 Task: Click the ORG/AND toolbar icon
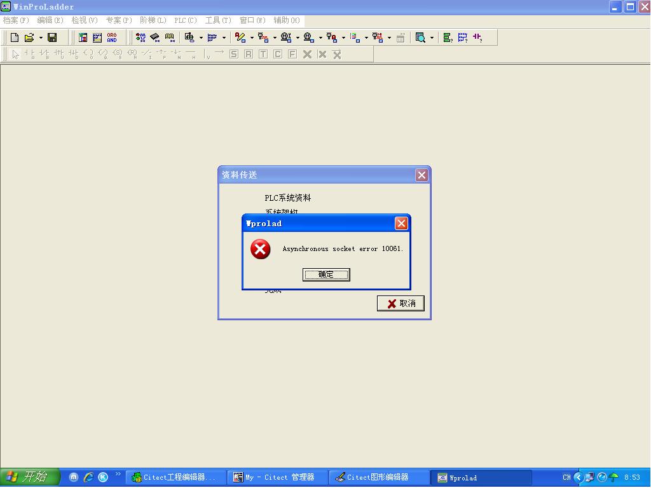[x=112, y=37]
